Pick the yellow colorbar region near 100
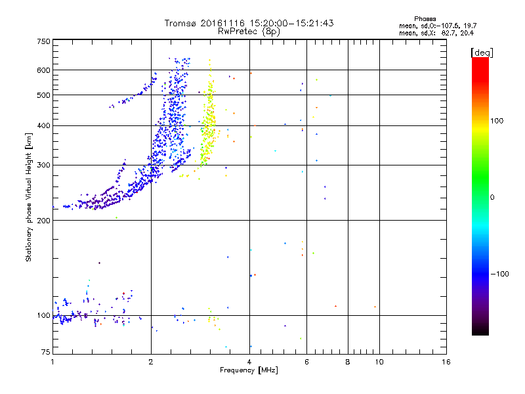Image resolution: width=525 pixels, height=394 pixels. (480, 121)
